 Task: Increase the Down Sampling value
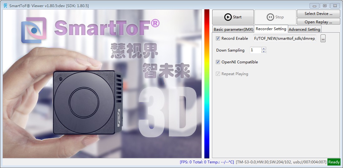click(264, 49)
